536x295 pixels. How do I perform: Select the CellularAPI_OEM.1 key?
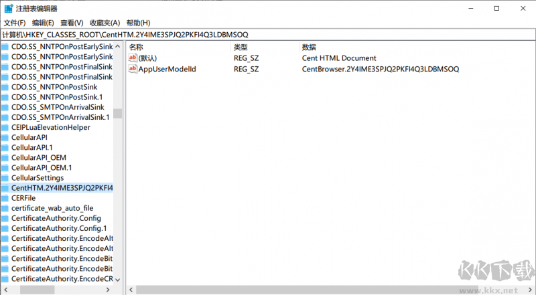pos(42,168)
